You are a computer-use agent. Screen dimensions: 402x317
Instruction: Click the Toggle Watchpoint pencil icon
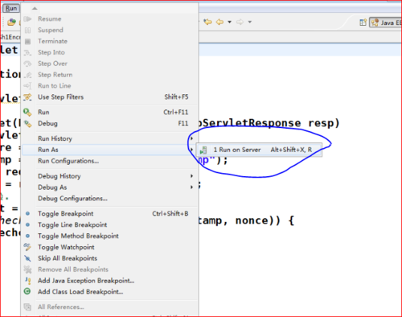coord(27,247)
